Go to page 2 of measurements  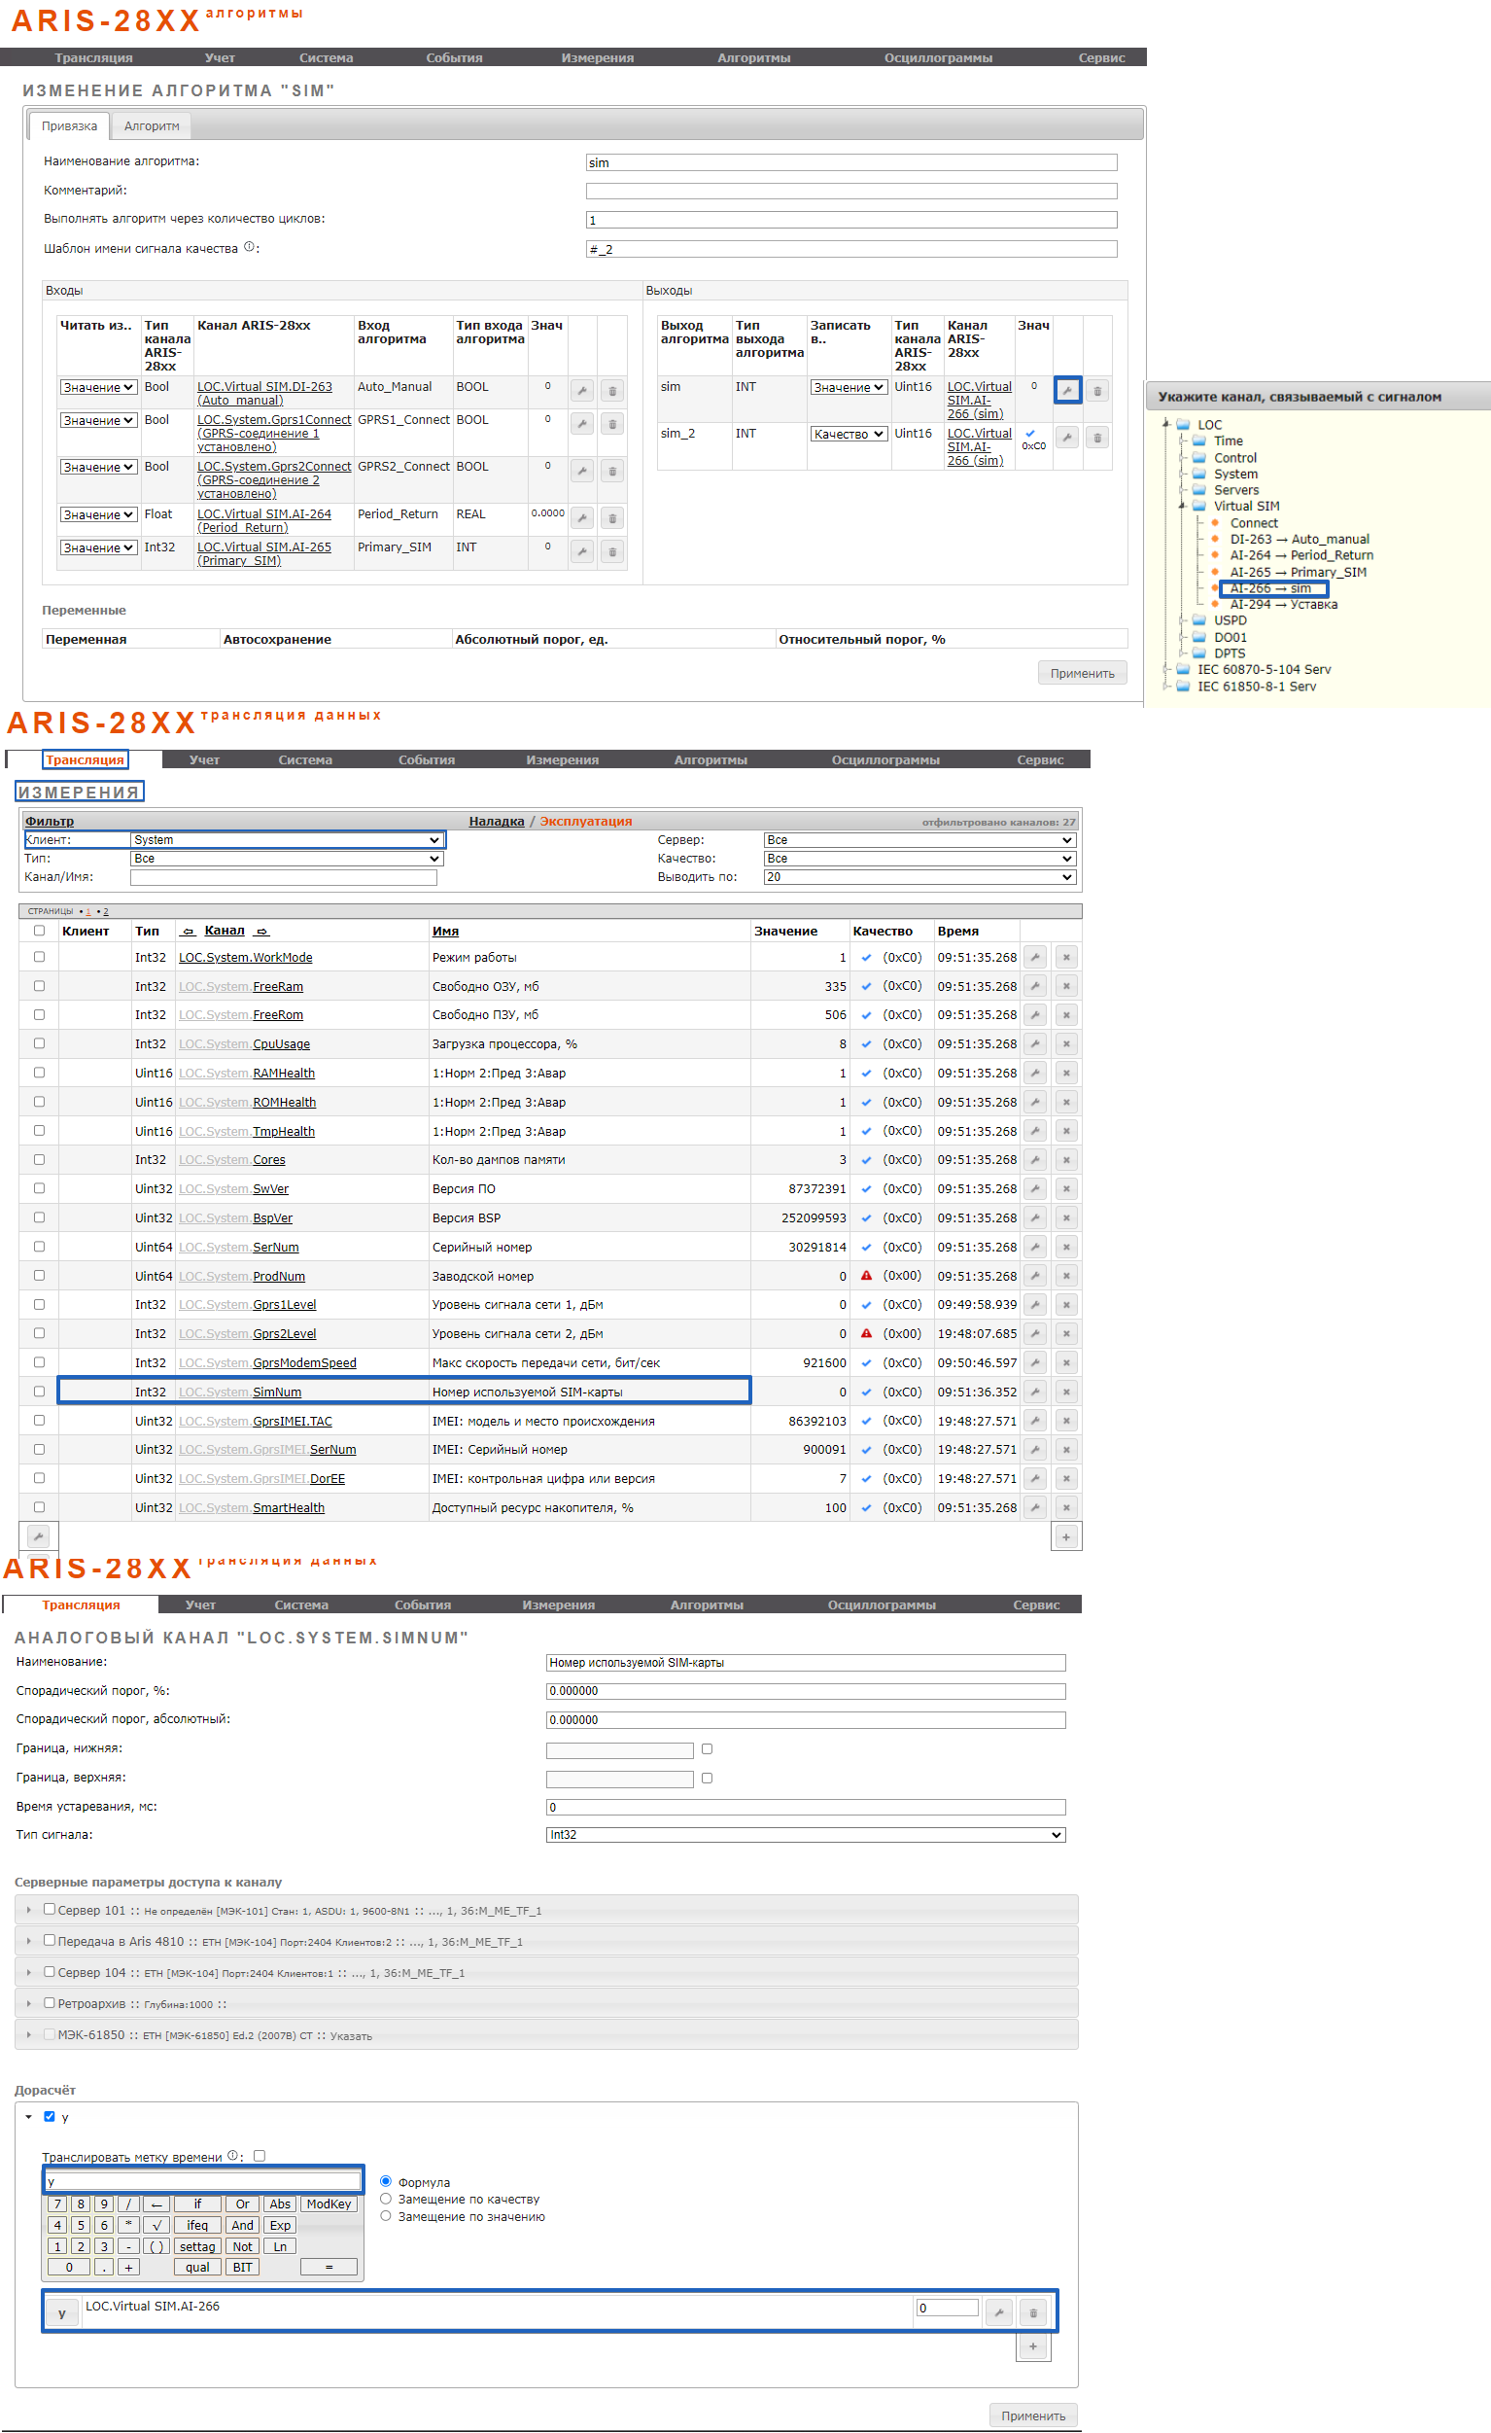(x=106, y=912)
